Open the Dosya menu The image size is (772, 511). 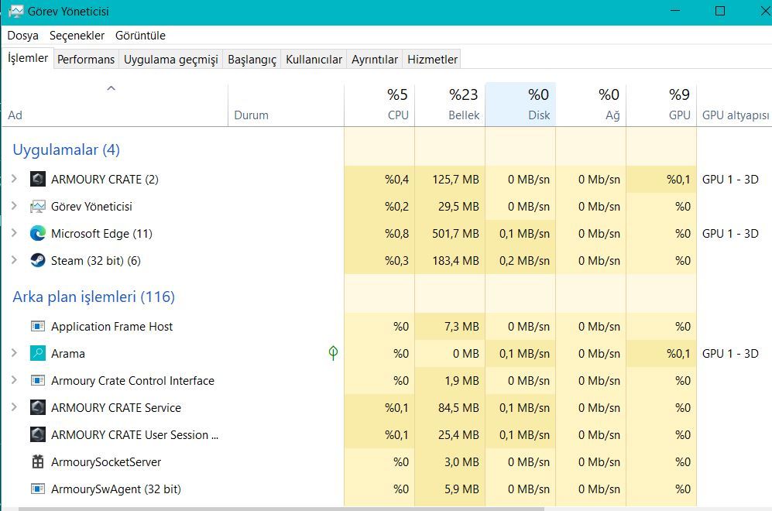coord(22,36)
